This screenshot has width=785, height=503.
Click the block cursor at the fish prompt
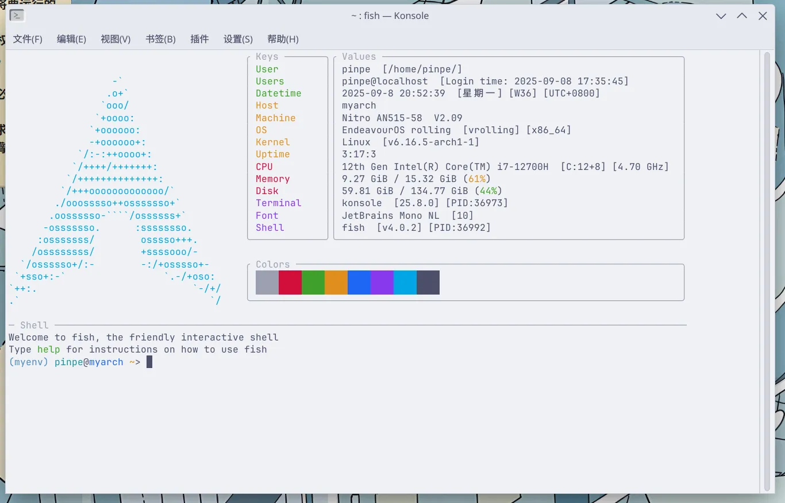click(149, 362)
